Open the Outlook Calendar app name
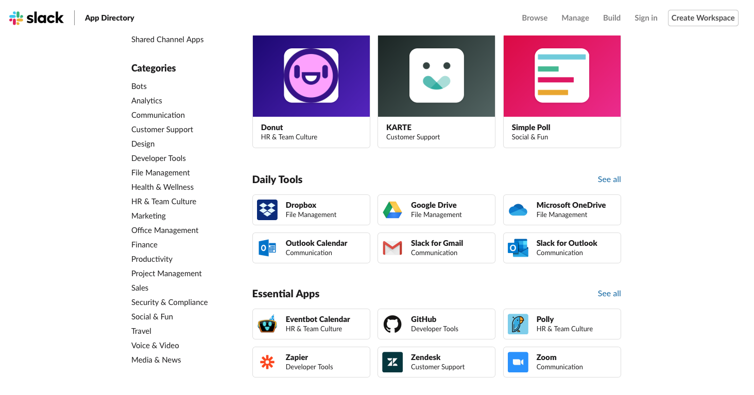The image size is (754, 395). click(x=316, y=243)
